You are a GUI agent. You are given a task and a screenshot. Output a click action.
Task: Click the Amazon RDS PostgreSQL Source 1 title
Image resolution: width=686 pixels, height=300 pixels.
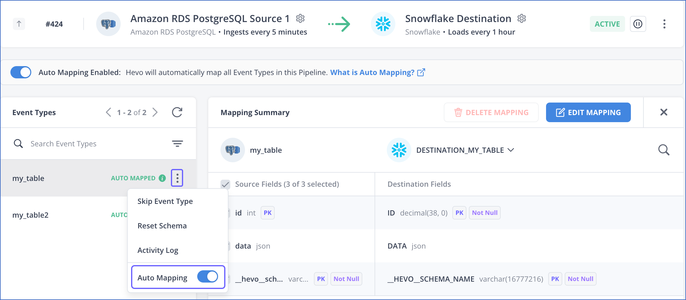click(210, 19)
